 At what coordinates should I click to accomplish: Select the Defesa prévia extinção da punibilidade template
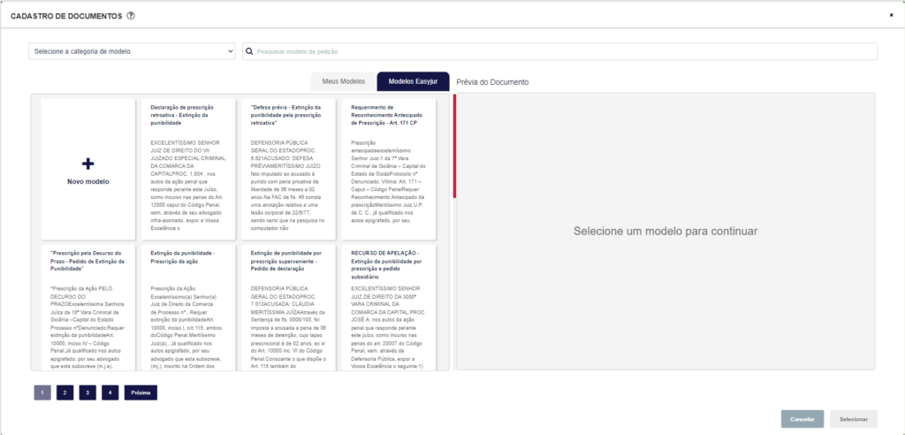click(x=289, y=169)
